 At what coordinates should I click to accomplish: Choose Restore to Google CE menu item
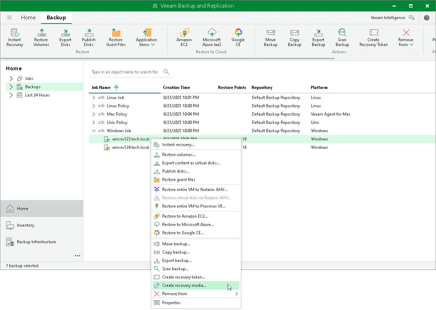196,233
